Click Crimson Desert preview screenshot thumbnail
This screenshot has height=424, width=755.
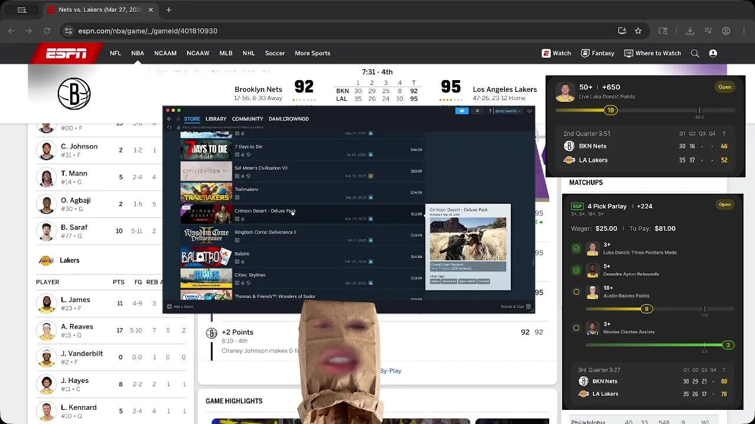pos(468,239)
